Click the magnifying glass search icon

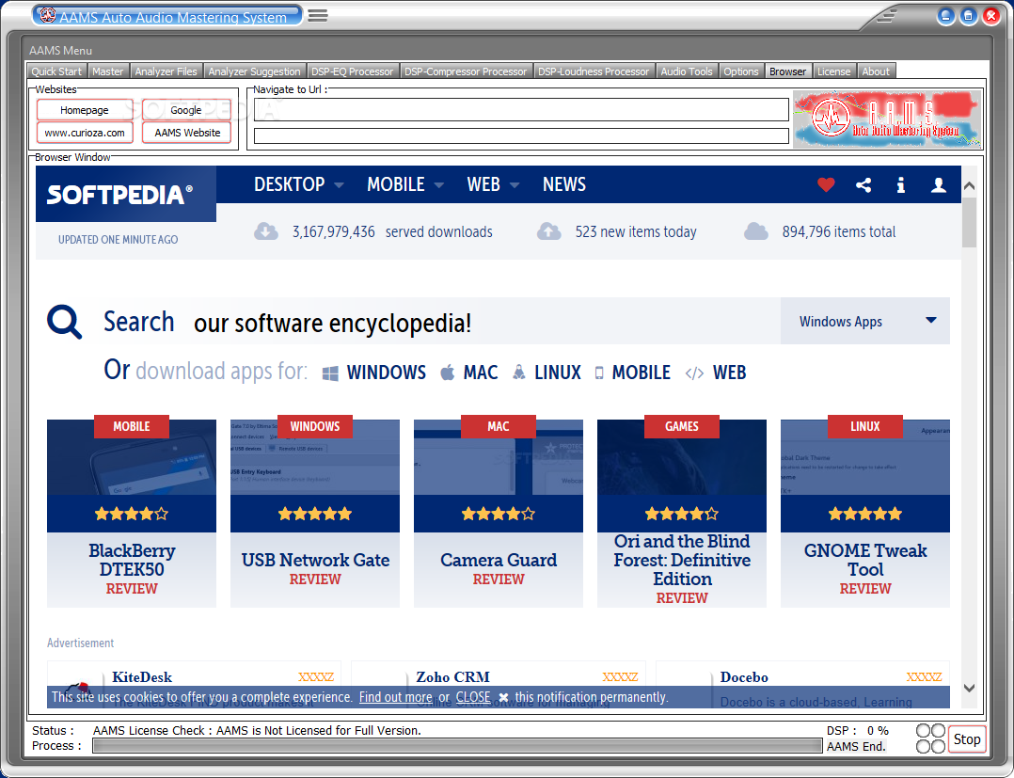[x=65, y=322]
